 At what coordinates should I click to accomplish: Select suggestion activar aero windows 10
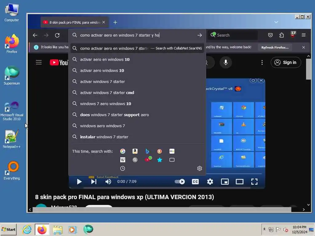point(137,70)
